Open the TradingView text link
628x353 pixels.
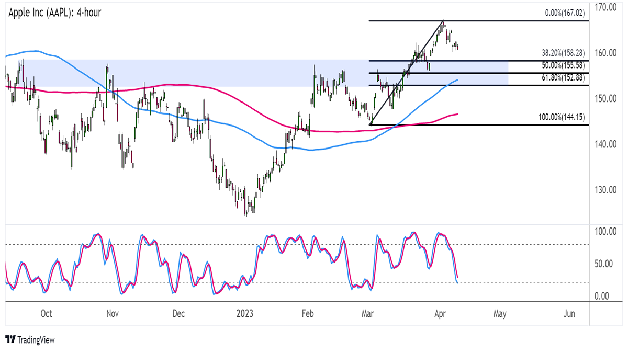[36, 340]
